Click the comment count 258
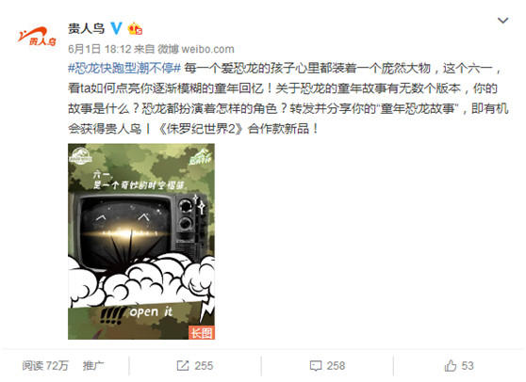Screen dimensions: 526x382 pyautogui.click(x=336, y=366)
